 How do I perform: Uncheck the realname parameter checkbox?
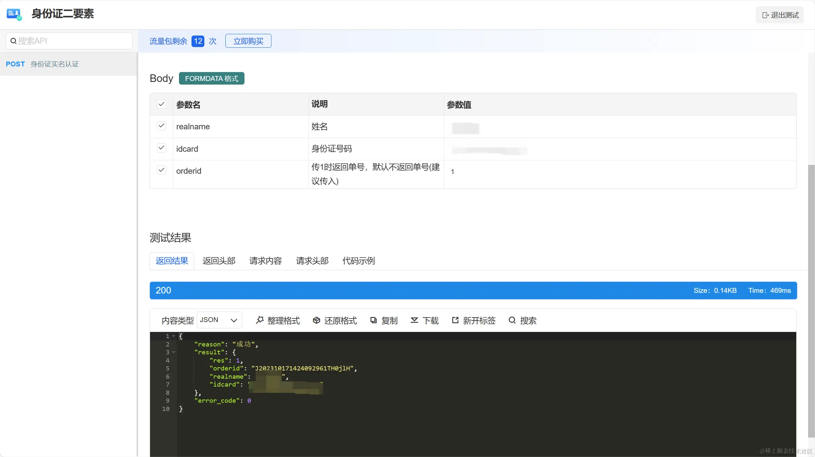(161, 126)
